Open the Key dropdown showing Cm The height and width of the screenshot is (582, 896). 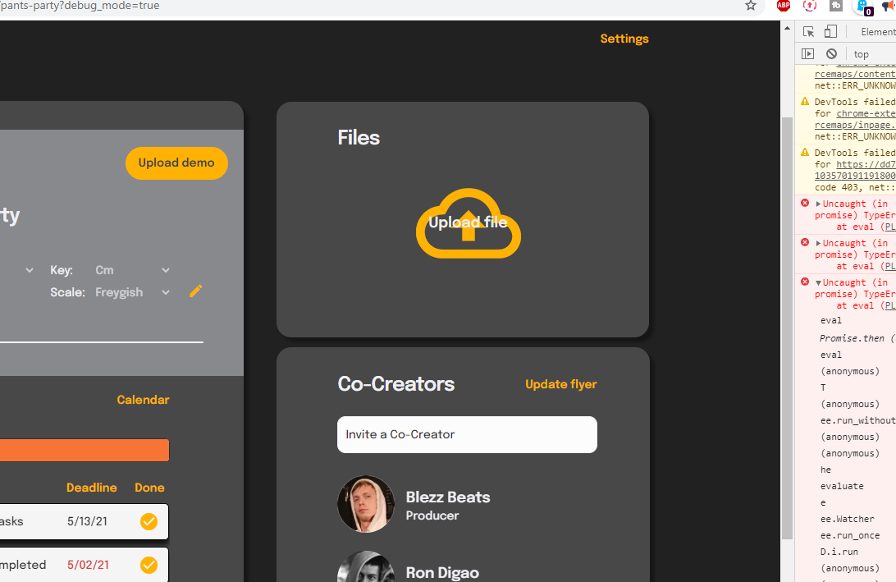pyautogui.click(x=132, y=270)
